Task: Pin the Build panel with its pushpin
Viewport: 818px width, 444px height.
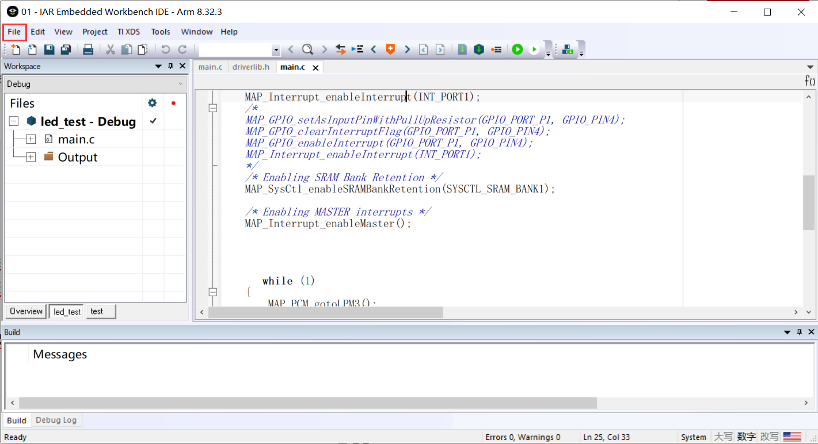Action: coord(799,332)
